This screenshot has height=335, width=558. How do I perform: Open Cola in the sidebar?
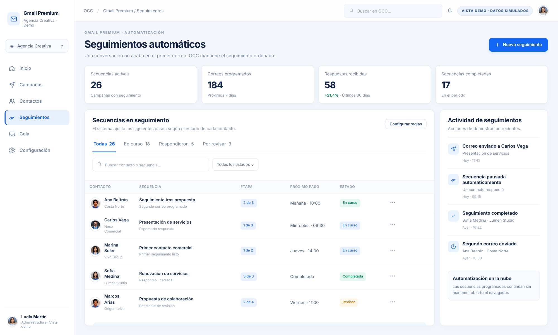[37, 134]
